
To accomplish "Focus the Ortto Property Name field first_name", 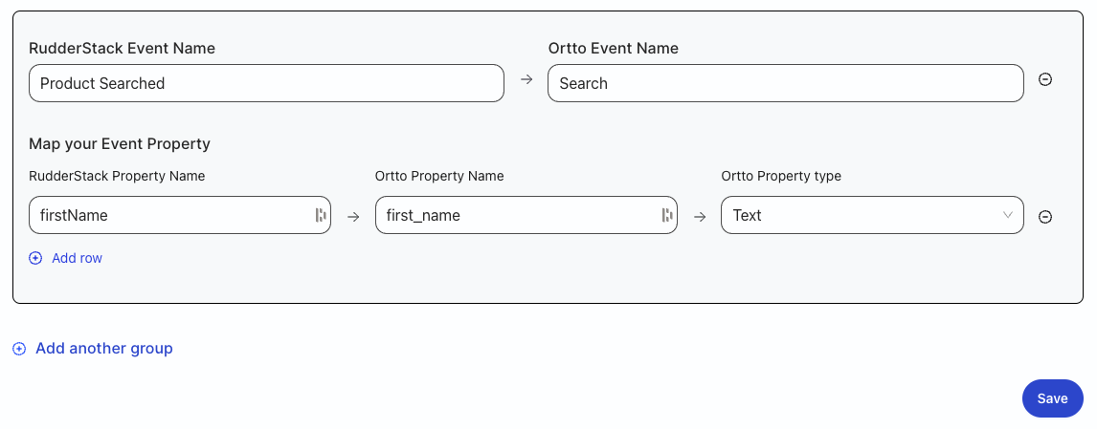I will [x=526, y=215].
